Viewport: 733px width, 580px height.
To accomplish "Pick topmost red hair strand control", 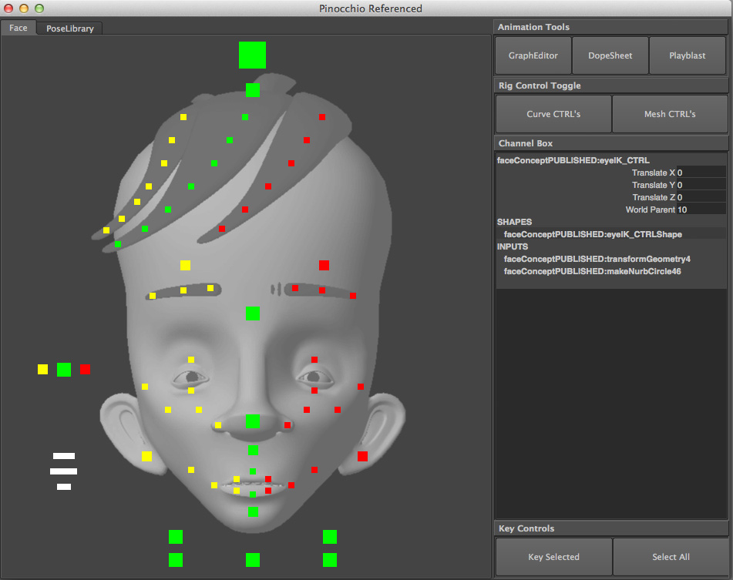I will tap(322, 117).
